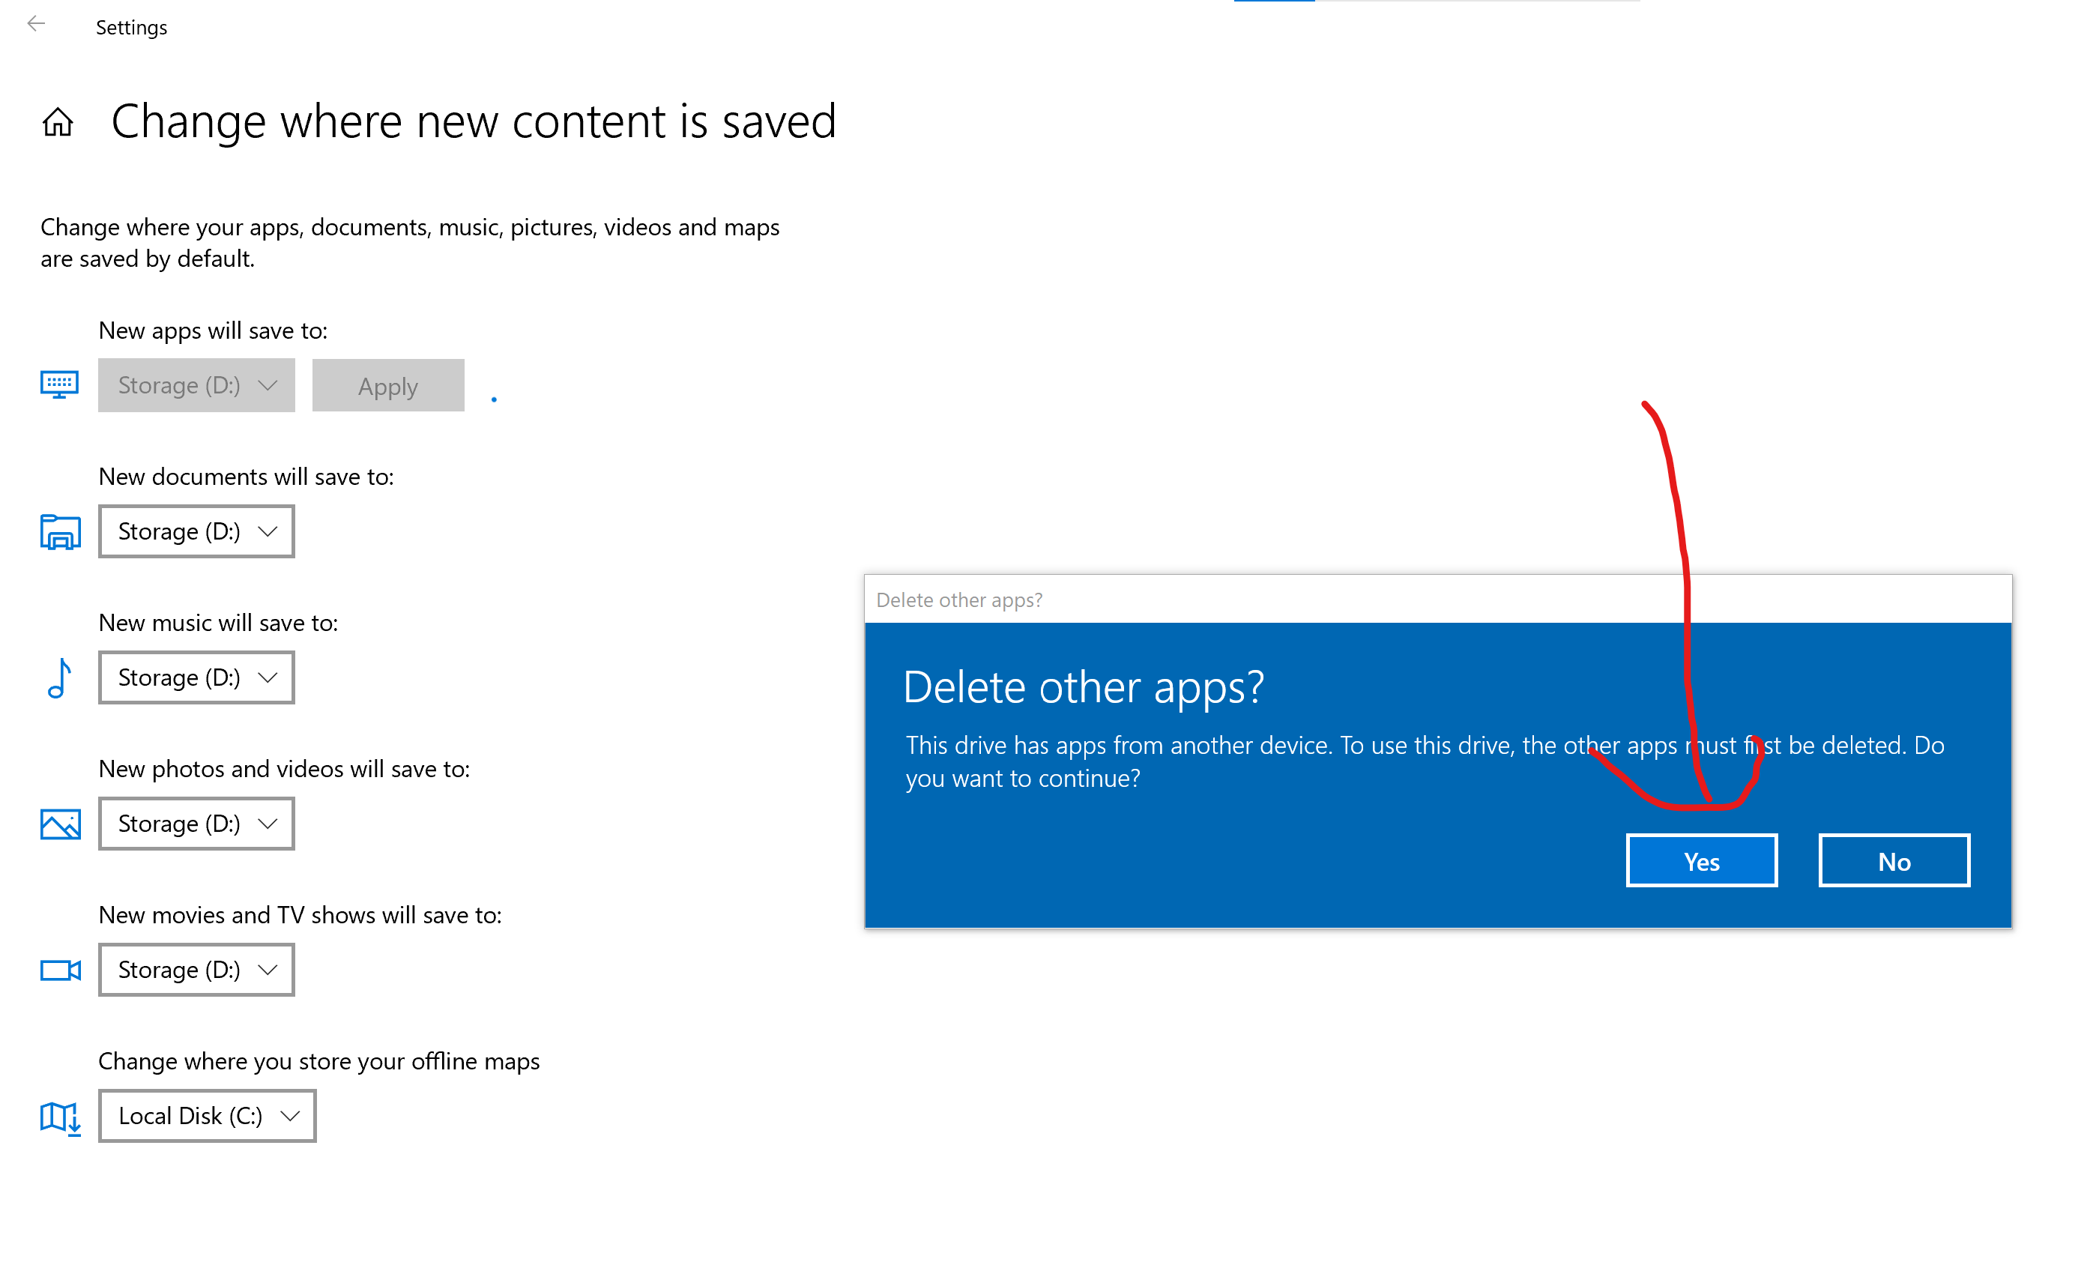
Task: Click the new apps computer icon
Action: coord(59,384)
